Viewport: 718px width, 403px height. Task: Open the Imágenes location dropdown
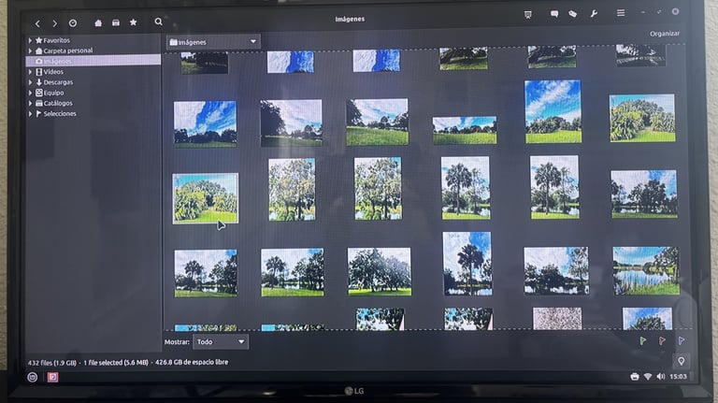213,42
